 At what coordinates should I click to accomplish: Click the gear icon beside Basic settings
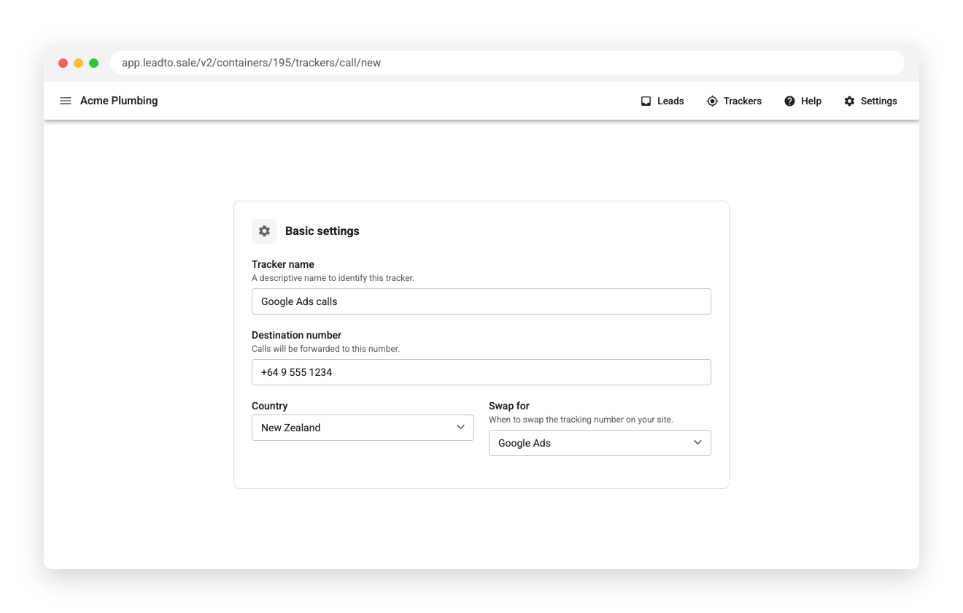click(264, 231)
